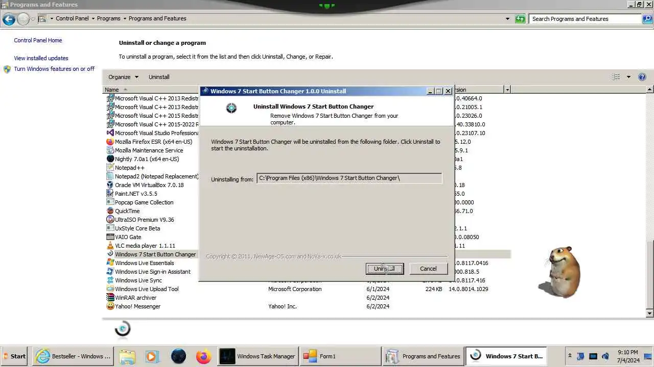Select UxStyle Core Beta entry

[137, 228]
